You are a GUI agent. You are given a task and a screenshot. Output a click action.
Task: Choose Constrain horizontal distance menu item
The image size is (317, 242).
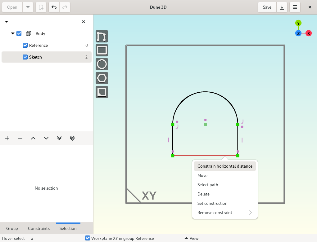225,166
